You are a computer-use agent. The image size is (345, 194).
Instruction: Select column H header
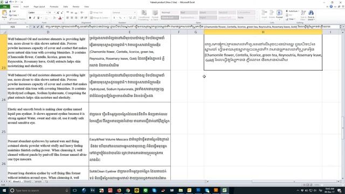(x=263, y=32)
